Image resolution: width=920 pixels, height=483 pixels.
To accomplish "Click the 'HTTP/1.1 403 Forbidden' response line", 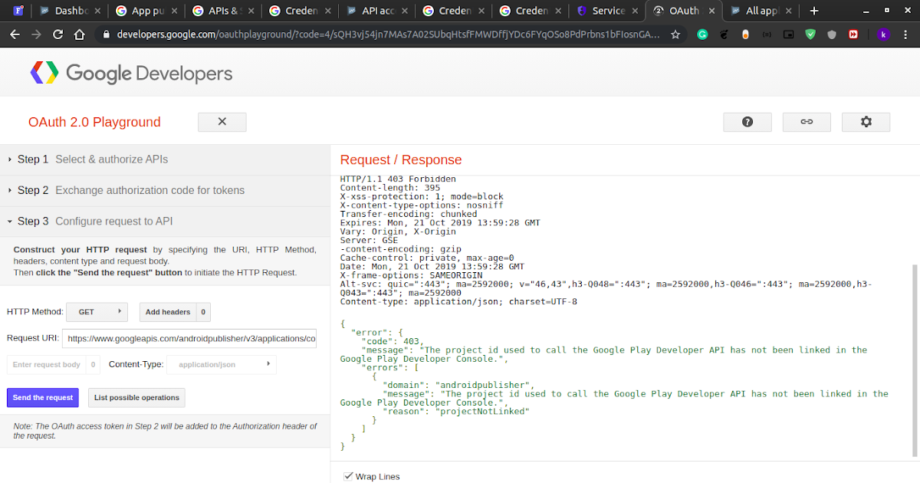I will pyautogui.click(x=398, y=179).
